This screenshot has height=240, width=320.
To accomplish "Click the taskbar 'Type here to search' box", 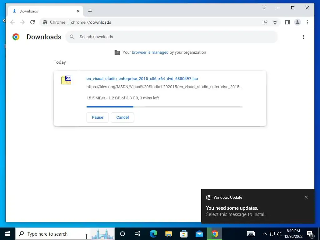I will click(x=65, y=234).
